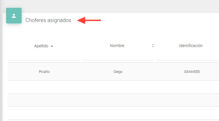
Task: Click the Nombre column sort arrows
Action: [153, 46]
